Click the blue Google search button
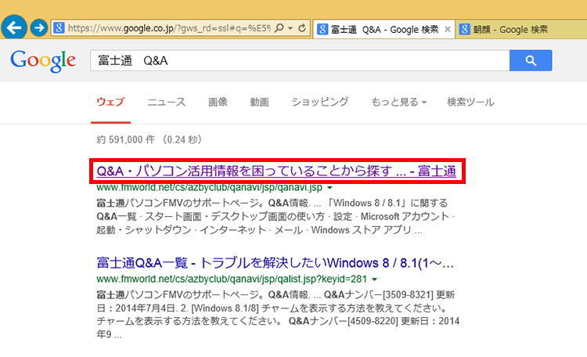587x357 pixels. (x=531, y=60)
